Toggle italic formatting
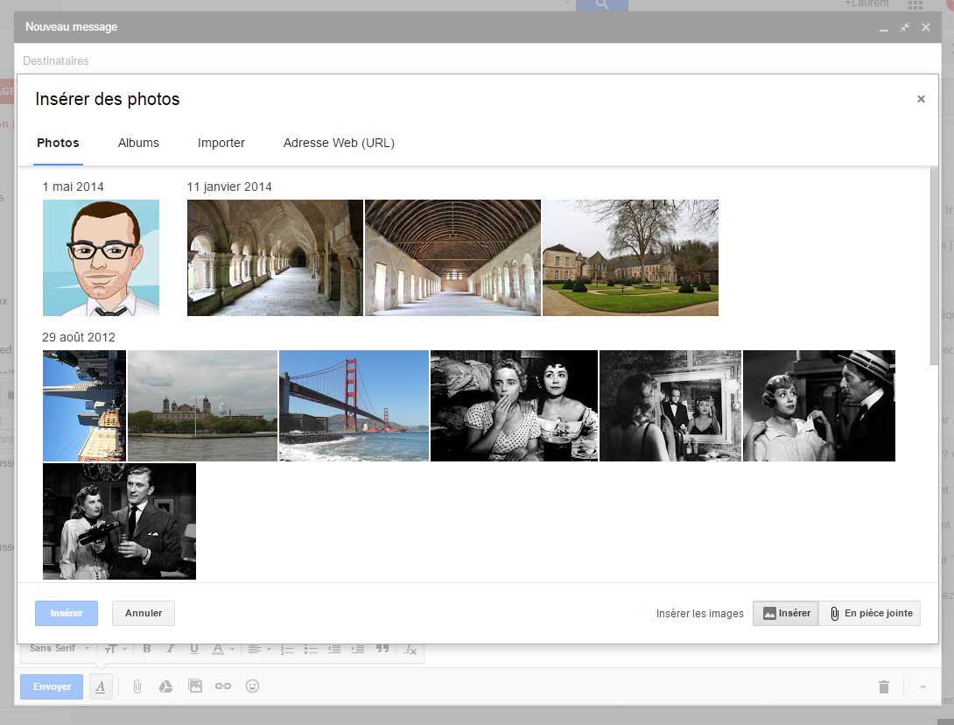The width and height of the screenshot is (954, 725). pos(171,649)
